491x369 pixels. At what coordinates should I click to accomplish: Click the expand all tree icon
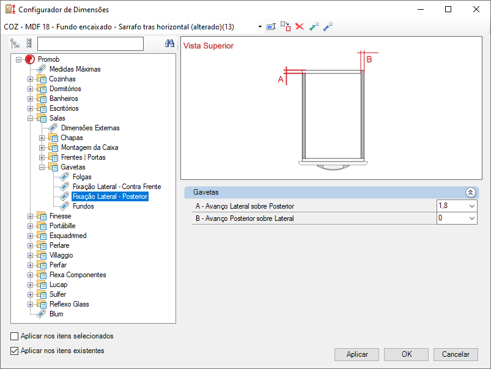(x=15, y=43)
